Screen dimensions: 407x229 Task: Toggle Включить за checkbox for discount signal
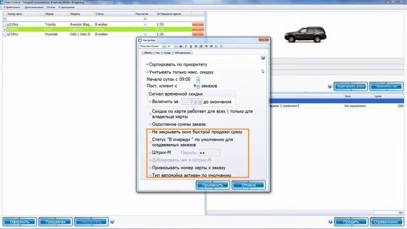click(x=150, y=102)
